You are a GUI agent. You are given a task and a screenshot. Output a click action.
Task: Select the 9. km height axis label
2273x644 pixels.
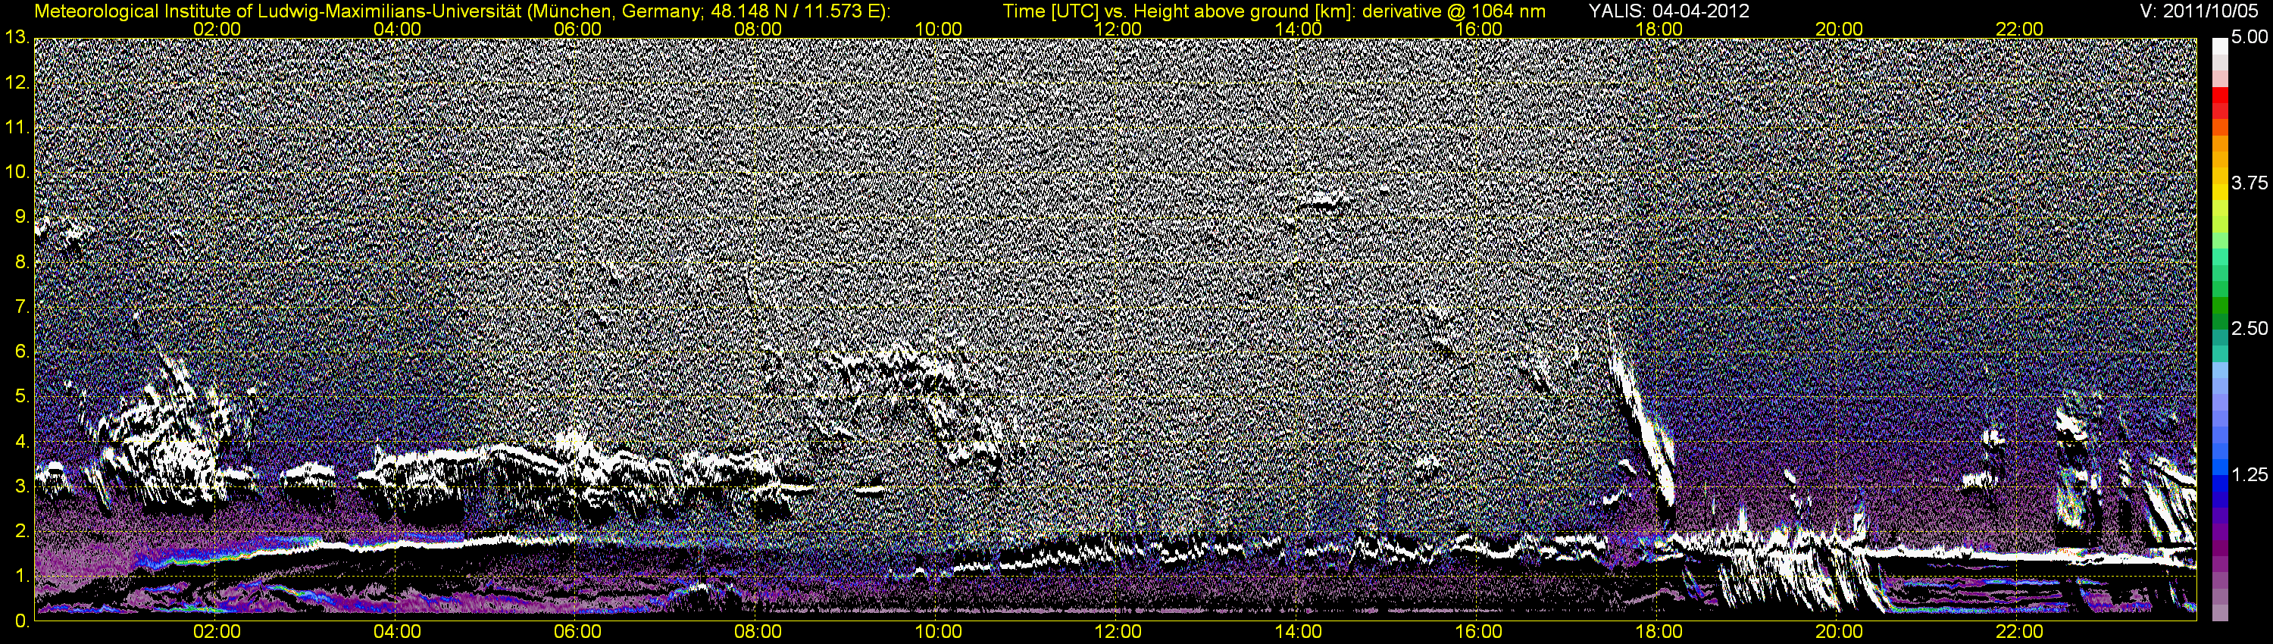(21, 217)
